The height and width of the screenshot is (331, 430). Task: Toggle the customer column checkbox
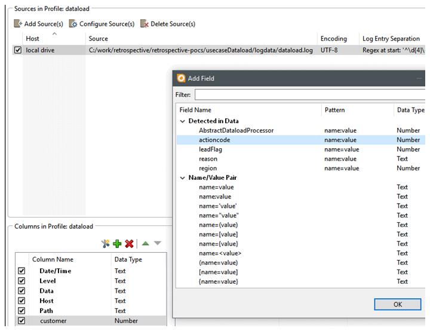pos(21,321)
